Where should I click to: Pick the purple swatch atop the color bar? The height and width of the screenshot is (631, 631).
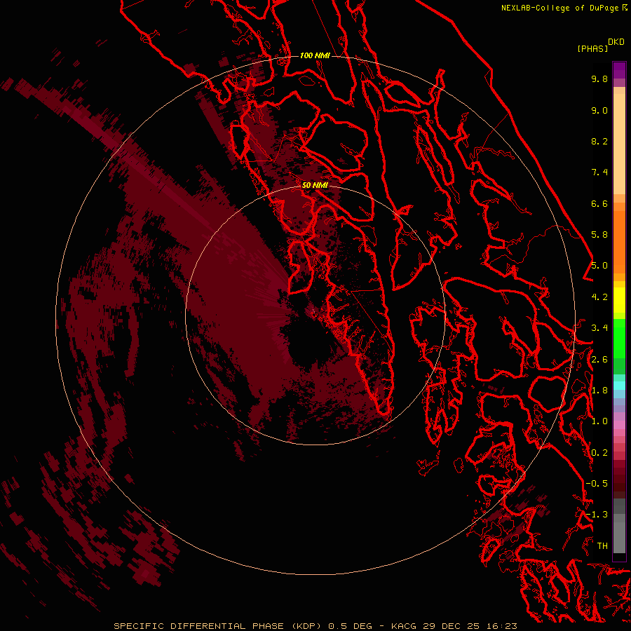point(619,70)
